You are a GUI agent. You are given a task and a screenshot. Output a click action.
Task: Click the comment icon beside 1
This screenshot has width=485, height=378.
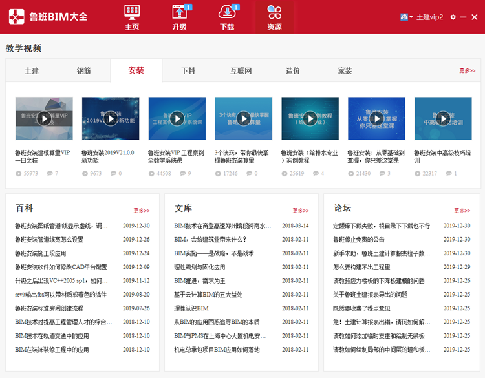pyautogui.click(x=449, y=173)
